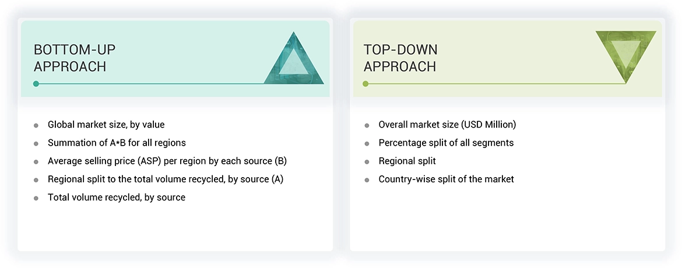The width and height of the screenshot is (682, 268).
Task: Click 'Country-wise split of the market' text
Action: pyautogui.click(x=446, y=179)
